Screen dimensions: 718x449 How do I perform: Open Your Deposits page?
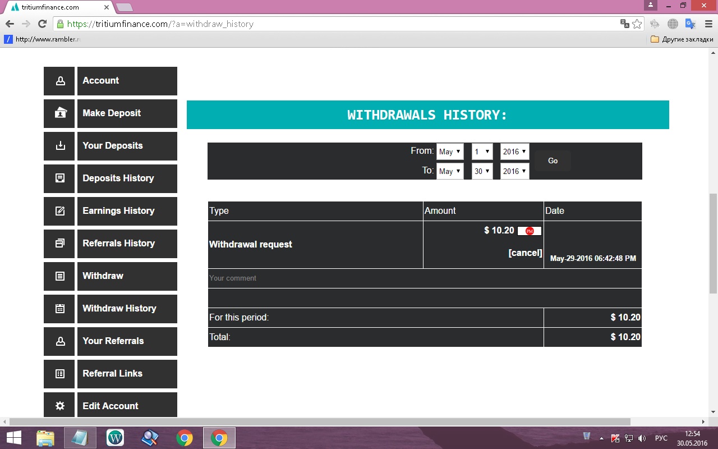coord(127,146)
